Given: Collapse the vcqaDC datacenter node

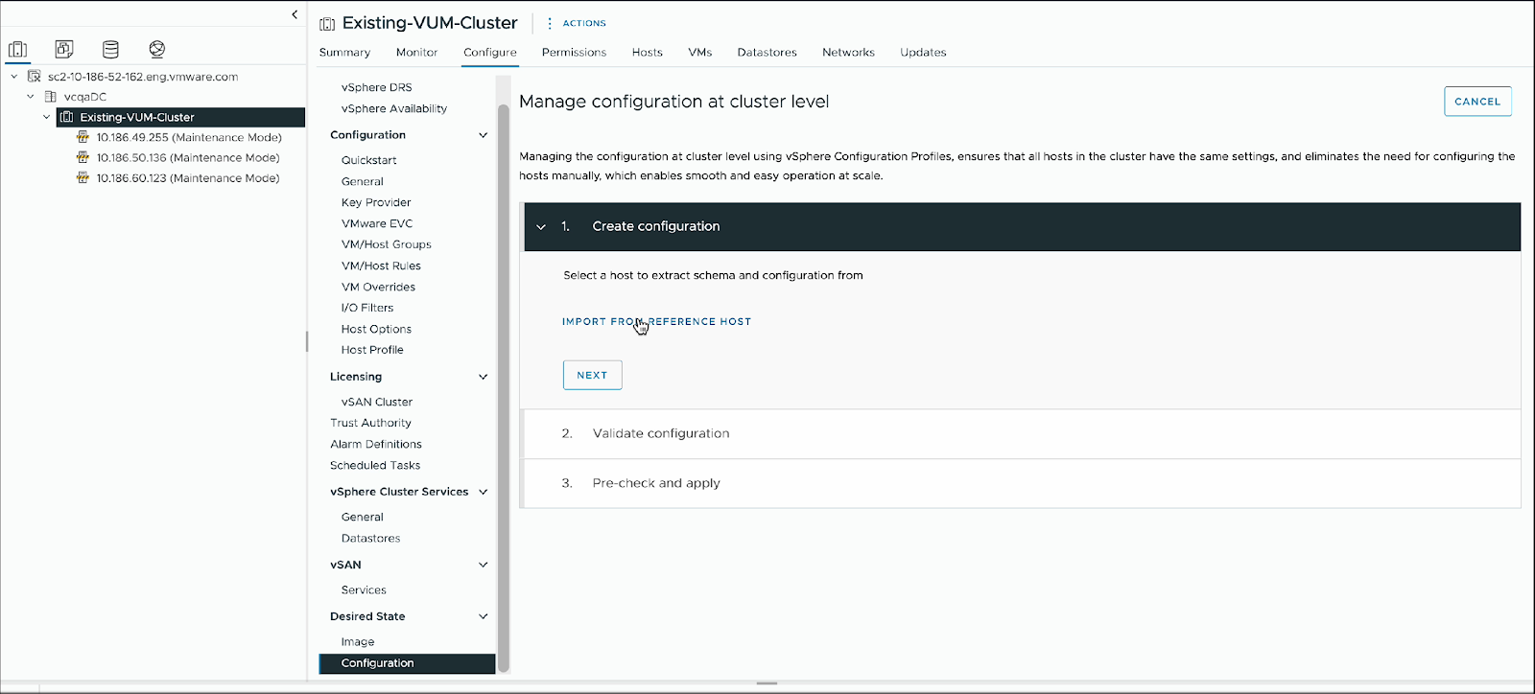Looking at the screenshot, I should pos(31,97).
